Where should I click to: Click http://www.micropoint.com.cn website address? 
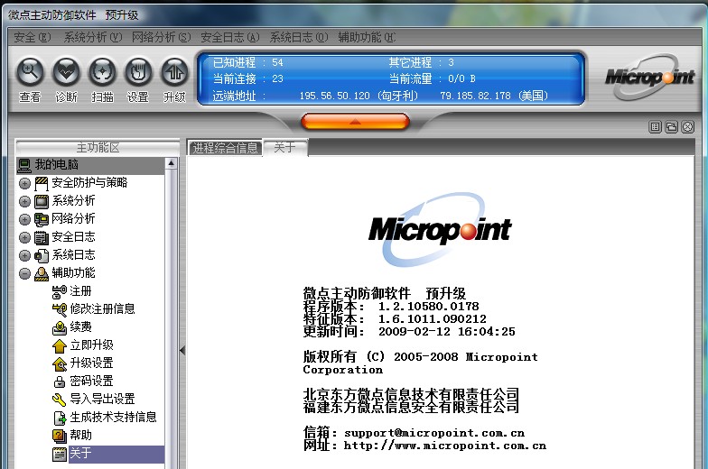(x=445, y=446)
